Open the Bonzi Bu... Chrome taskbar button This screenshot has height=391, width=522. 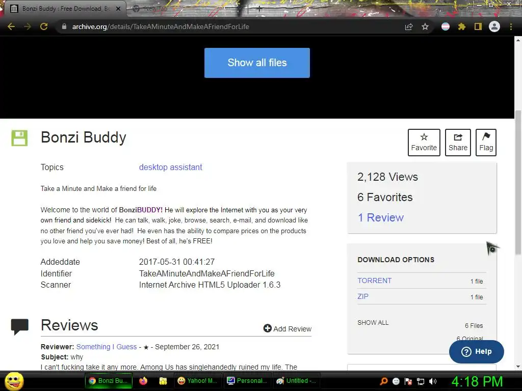coord(109,381)
